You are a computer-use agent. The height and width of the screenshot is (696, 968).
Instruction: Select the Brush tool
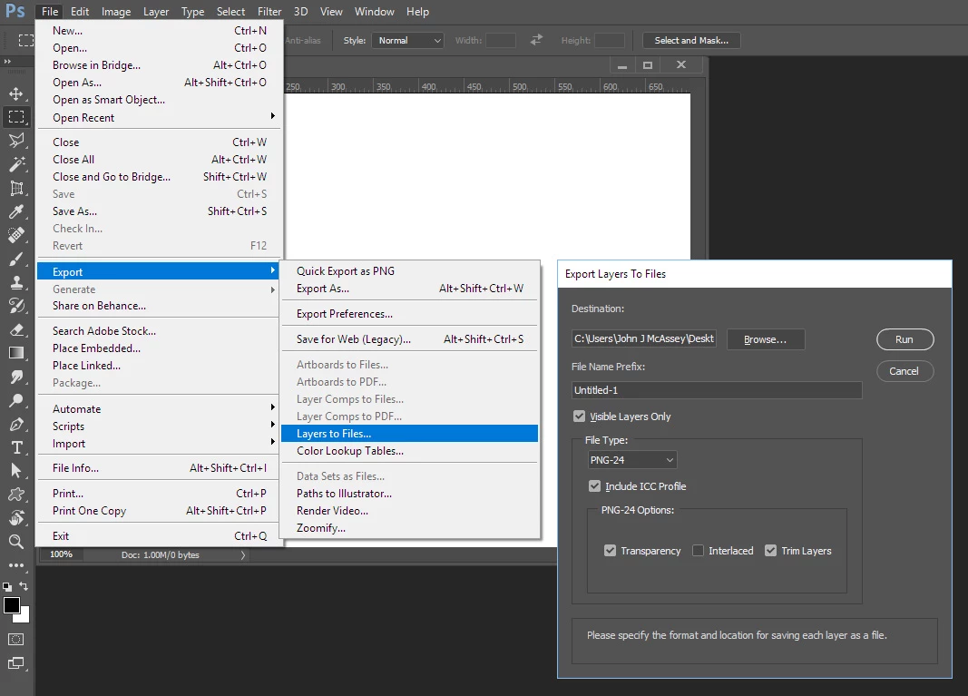16,259
